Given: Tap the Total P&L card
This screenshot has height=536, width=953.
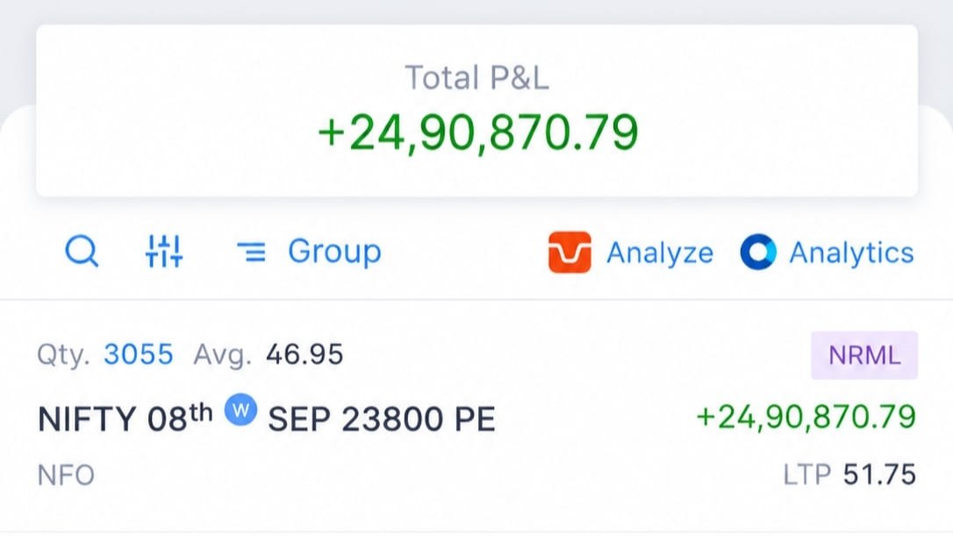Looking at the screenshot, I should point(477,111).
